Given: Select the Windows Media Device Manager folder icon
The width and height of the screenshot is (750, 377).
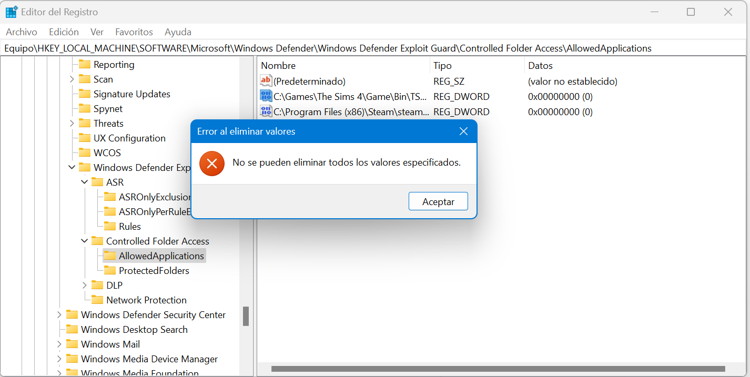Looking at the screenshot, I should click(72, 359).
